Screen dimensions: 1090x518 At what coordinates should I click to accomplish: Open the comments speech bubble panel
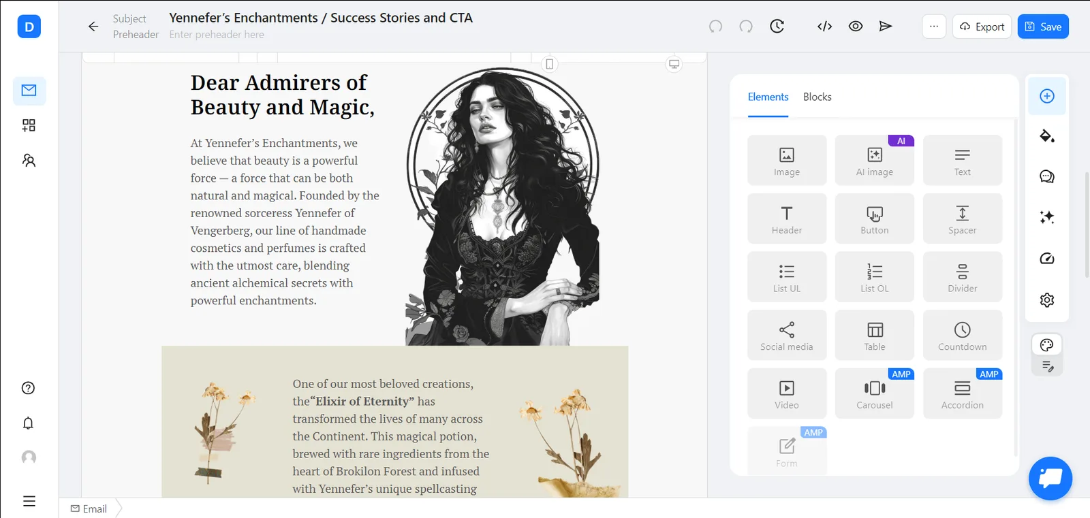coord(1047,177)
